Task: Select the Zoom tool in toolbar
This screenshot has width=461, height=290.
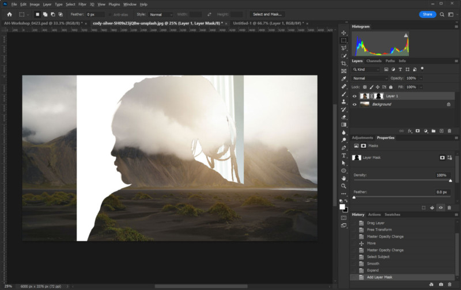Action: coord(343,186)
